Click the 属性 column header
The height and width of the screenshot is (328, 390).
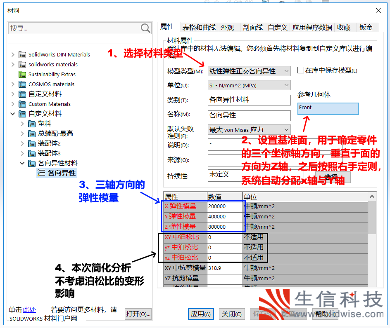(x=185, y=197)
